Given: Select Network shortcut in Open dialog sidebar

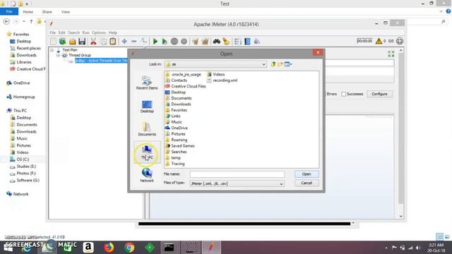Looking at the screenshot, I should click(147, 175).
